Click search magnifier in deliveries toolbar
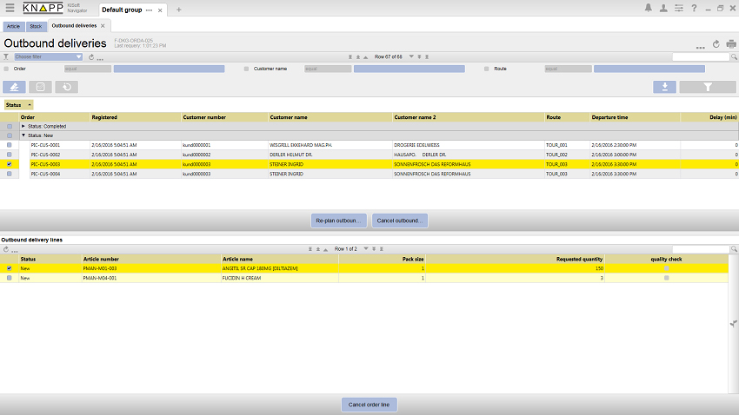 coord(734,57)
